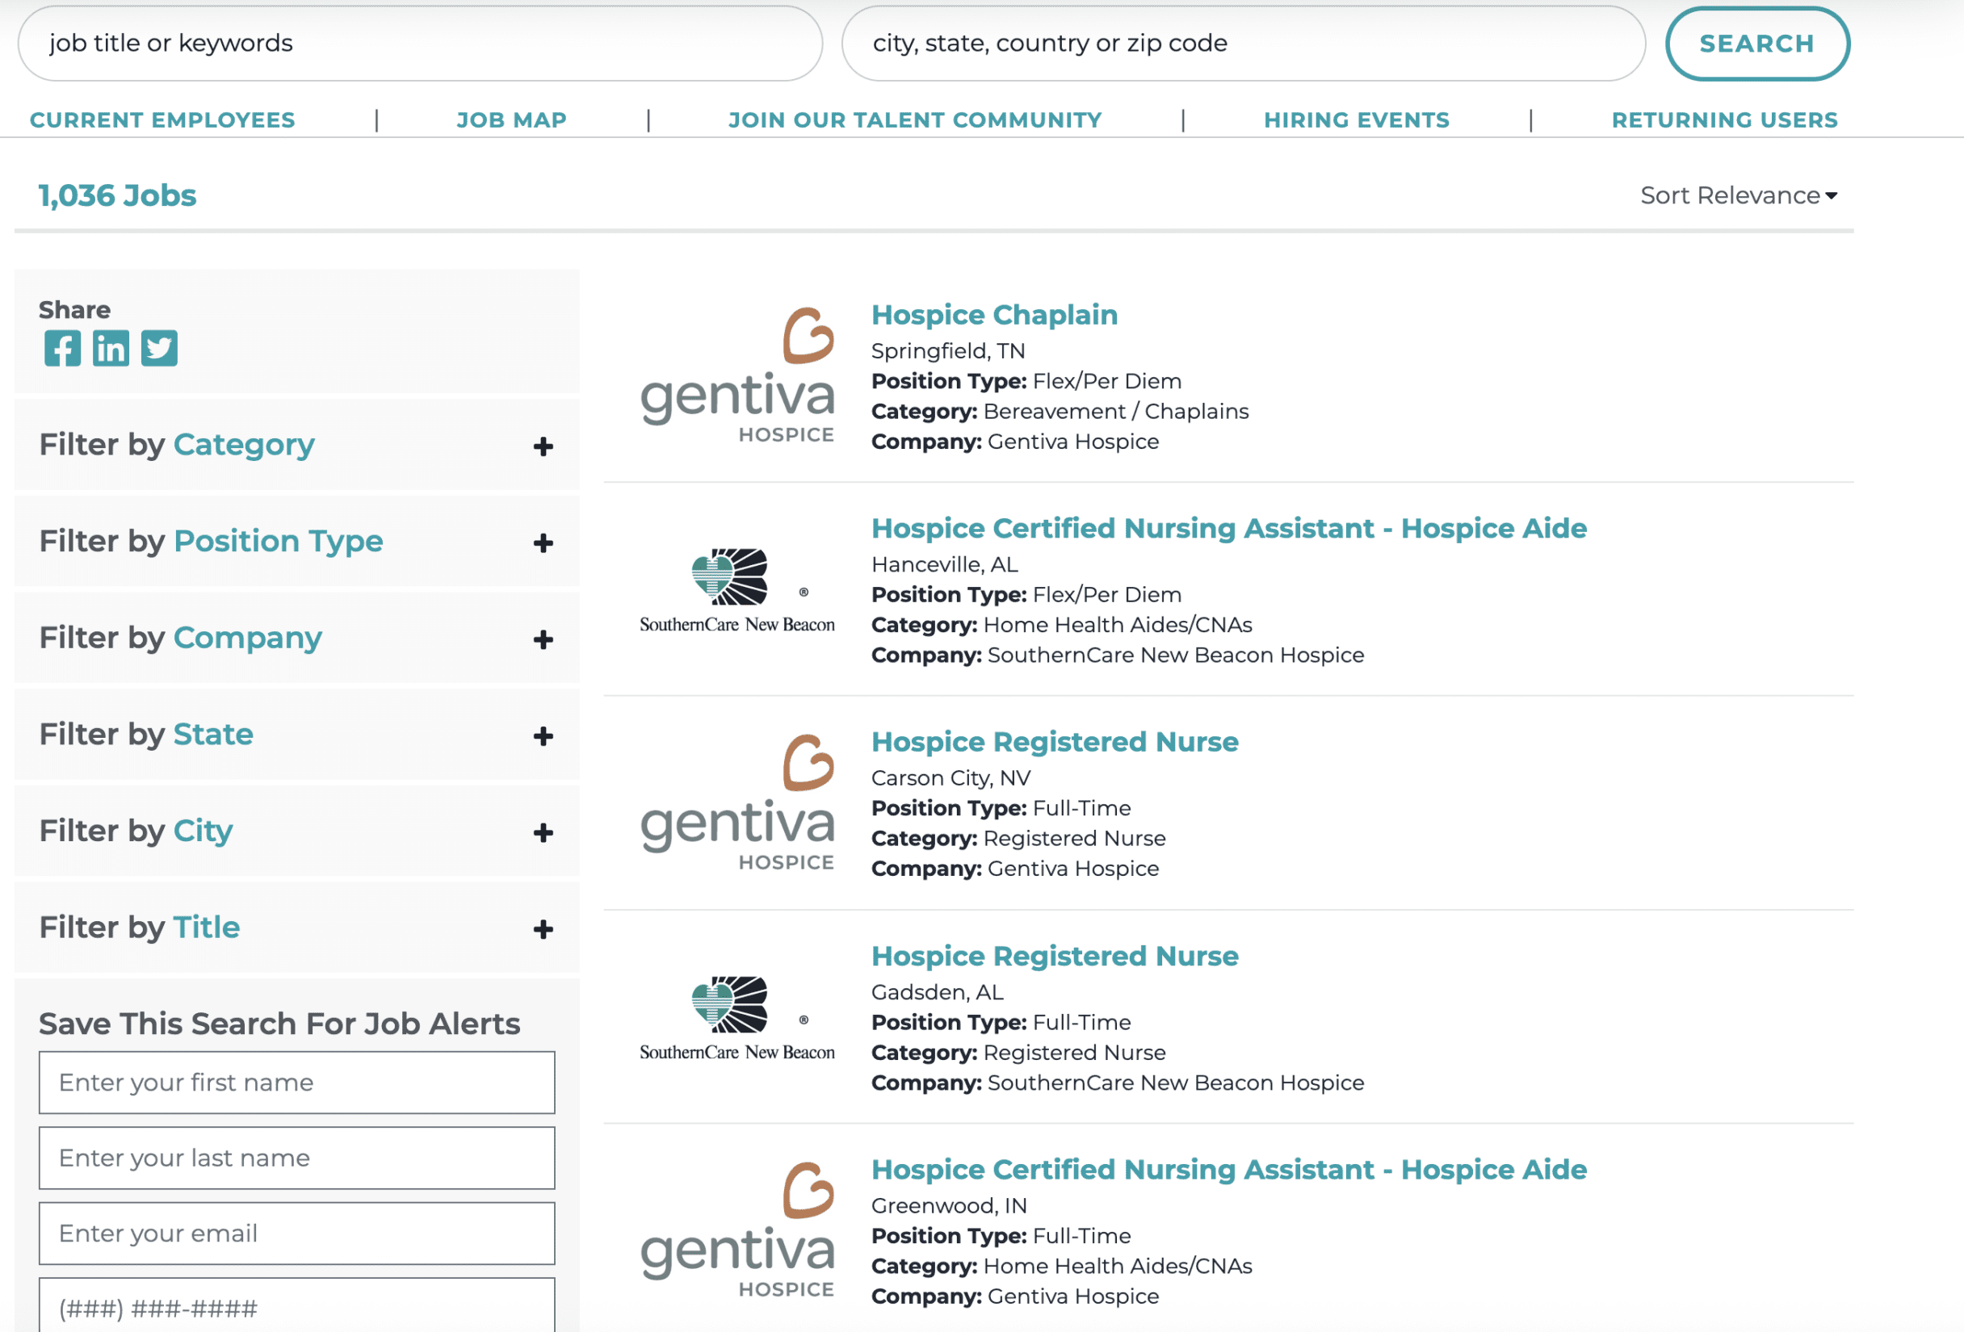Screen dimensions: 1964x1332
Task: Open the Sort Relevance dropdown
Action: pos(1738,195)
